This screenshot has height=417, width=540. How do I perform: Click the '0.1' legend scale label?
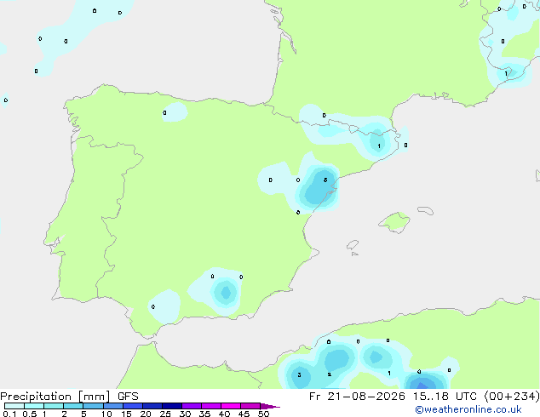click(9, 414)
